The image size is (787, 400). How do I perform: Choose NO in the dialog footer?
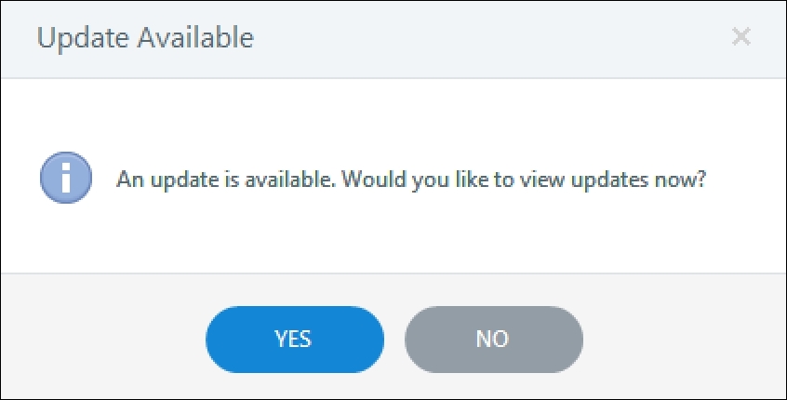click(x=494, y=340)
